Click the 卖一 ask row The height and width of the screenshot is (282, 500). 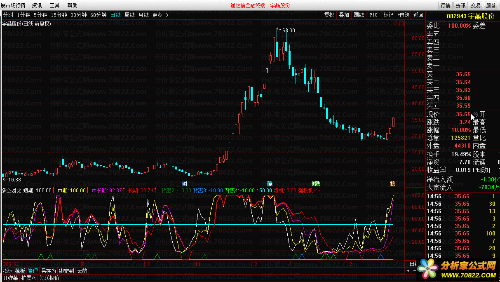tap(462, 66)
